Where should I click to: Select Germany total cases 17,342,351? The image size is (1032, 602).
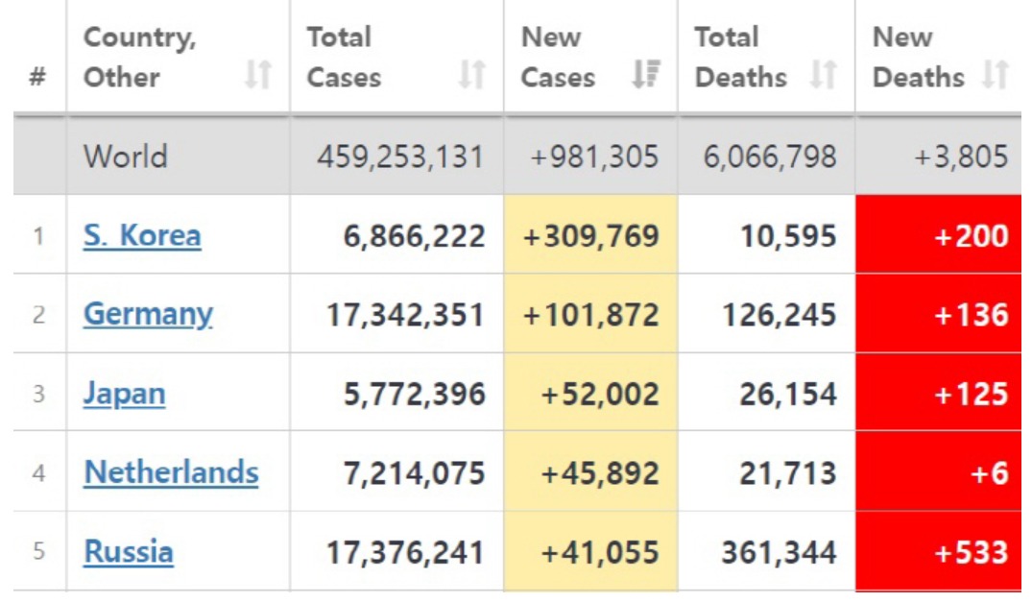pos(406,315)
